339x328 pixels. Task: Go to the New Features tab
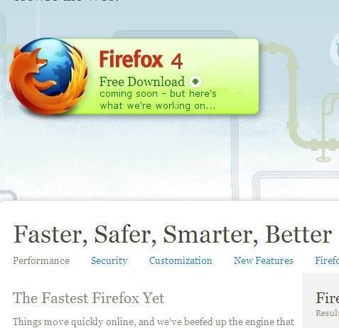point(264,260)
